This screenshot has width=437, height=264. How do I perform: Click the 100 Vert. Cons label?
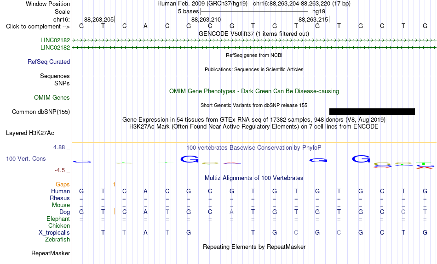(26, 158)
